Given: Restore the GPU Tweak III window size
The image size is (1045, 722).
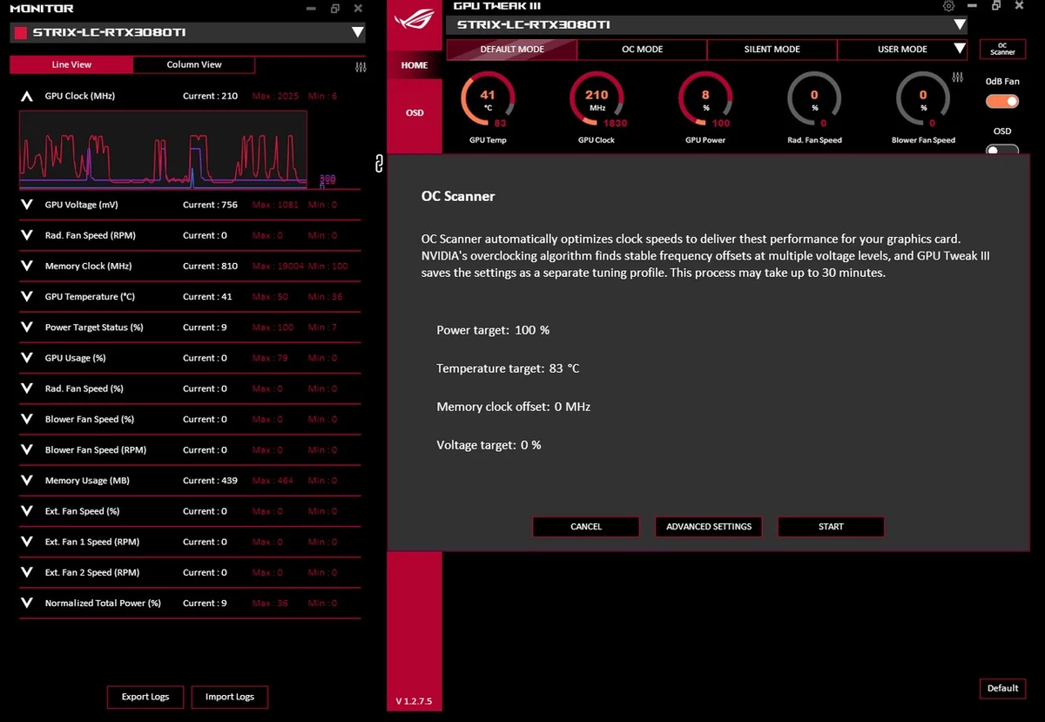Looking at the screenshot, I should tap(995, 6).
